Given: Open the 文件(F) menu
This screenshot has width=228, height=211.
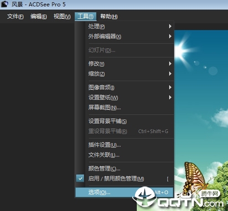Looking at the screenshot, I should (x=15, y=16).
